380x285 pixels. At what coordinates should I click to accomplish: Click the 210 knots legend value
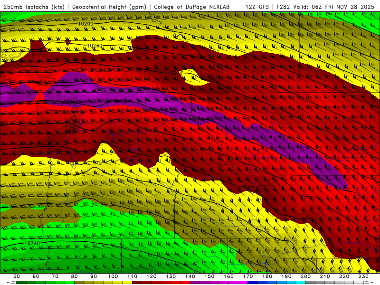click(x=325, y=276)
